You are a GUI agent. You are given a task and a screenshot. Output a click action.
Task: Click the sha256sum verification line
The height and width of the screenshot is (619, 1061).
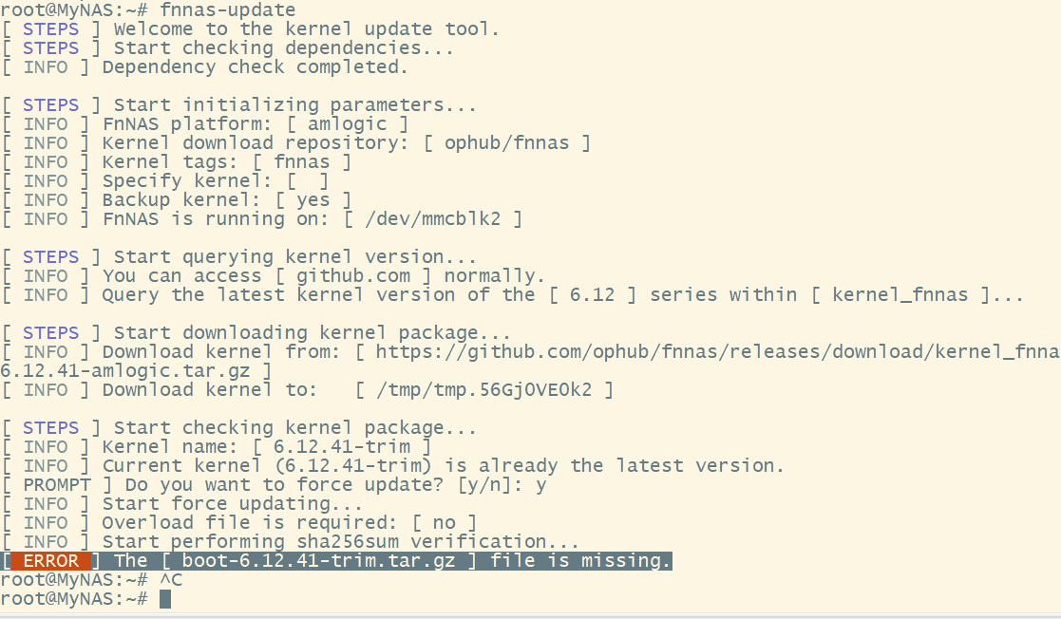tap(340, 542)
